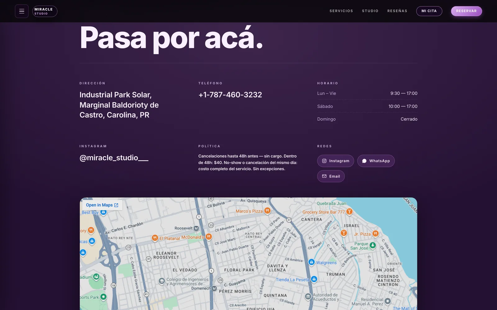Go to Servicios section
Image resolution: width=497 pixels, height=310 pixels.
pyautogui.click(x=341, y=11)
